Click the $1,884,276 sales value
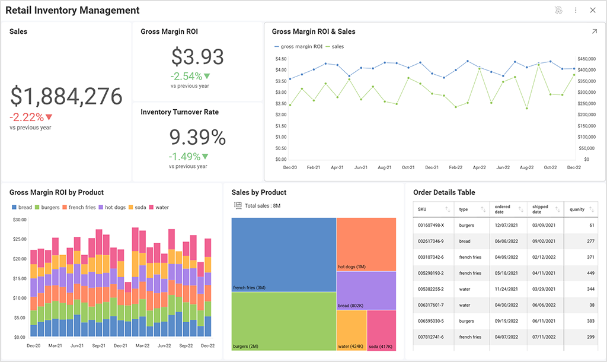 pos(66,96)
